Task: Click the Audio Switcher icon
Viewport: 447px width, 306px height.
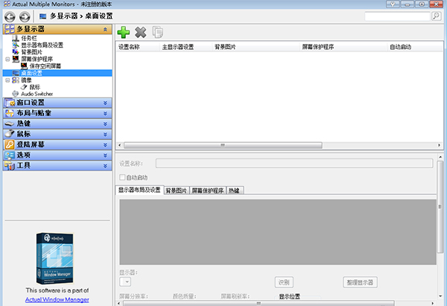Action: [16, 94]
